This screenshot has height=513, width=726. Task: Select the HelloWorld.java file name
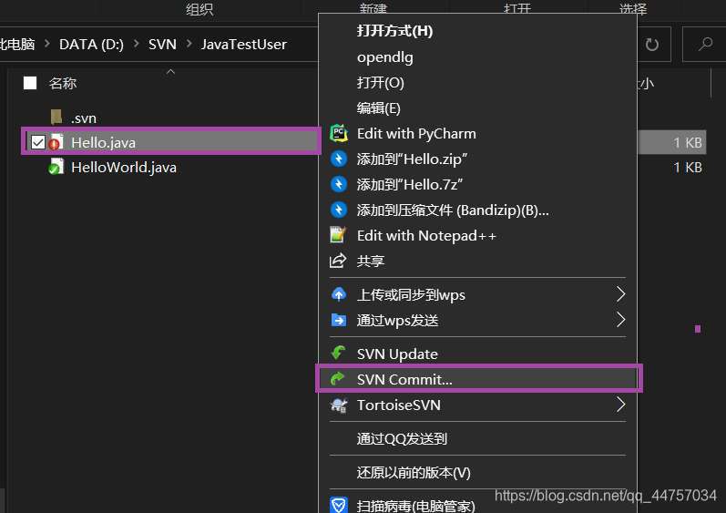124,168
